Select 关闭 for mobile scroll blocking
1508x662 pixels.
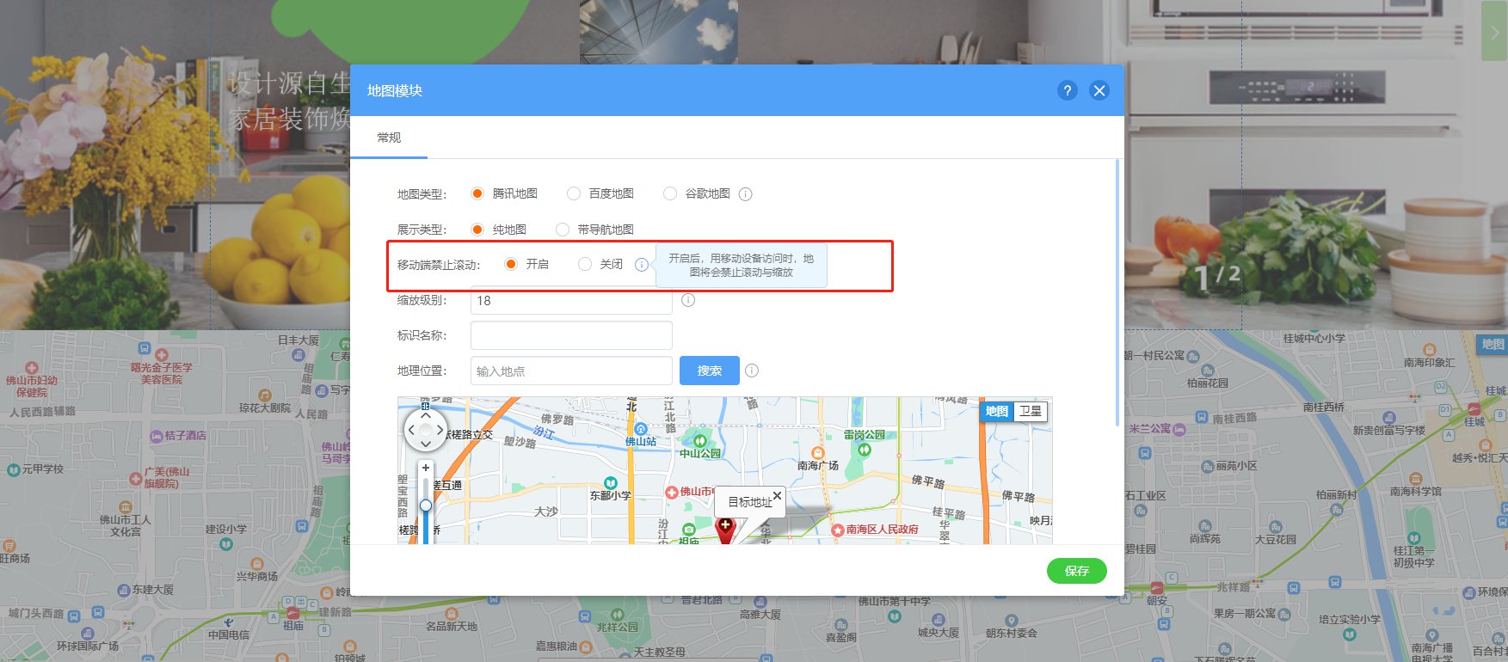tap(585, 264)
